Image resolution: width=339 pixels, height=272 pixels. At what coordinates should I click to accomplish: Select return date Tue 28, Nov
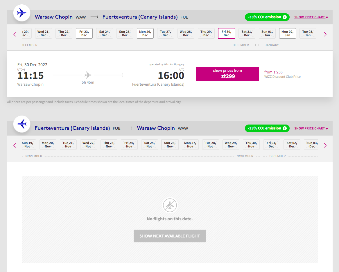tap(210, 145)
